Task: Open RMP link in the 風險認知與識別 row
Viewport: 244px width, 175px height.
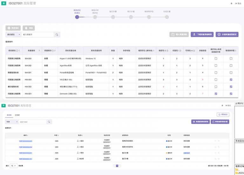Action: (26, 141)
